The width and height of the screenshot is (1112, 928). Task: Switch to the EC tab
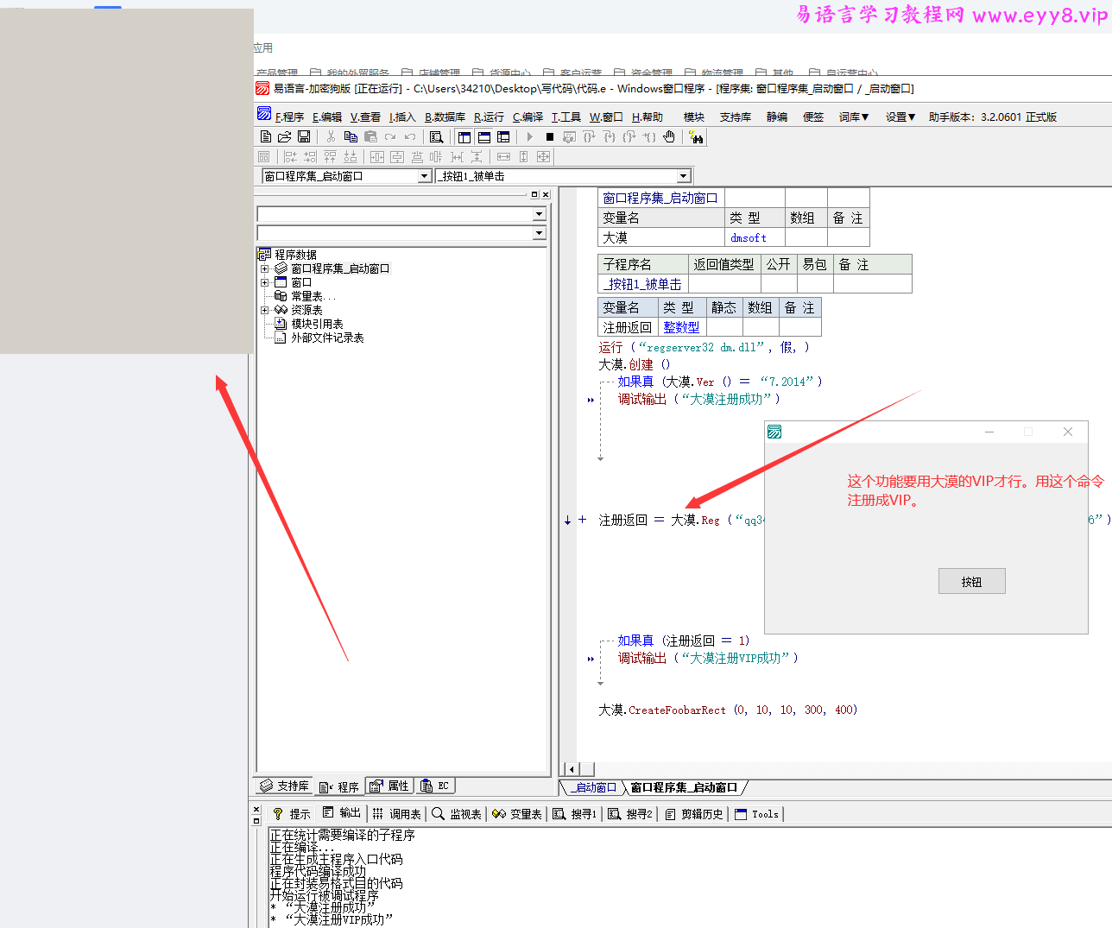435,786
